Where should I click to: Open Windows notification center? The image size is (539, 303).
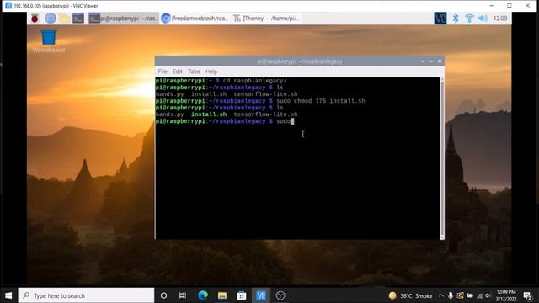point(527,295)
